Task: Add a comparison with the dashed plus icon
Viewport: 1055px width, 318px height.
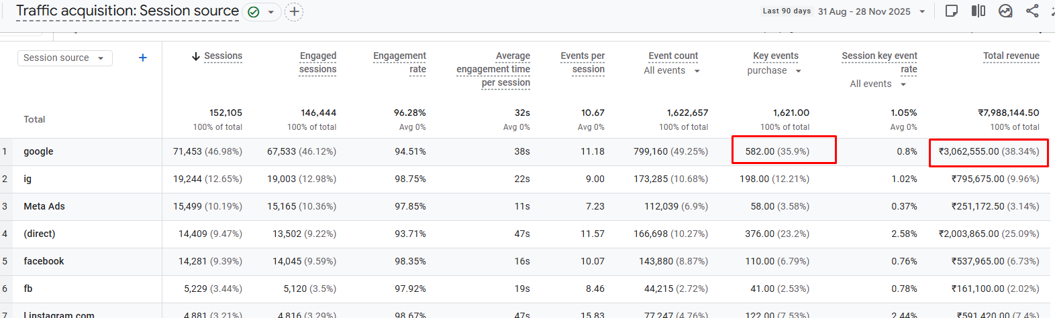Action: point(294,11)
